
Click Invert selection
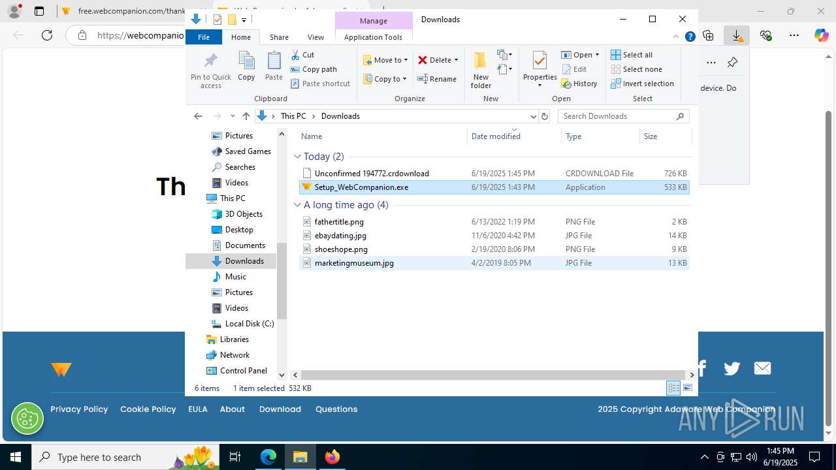642,84
